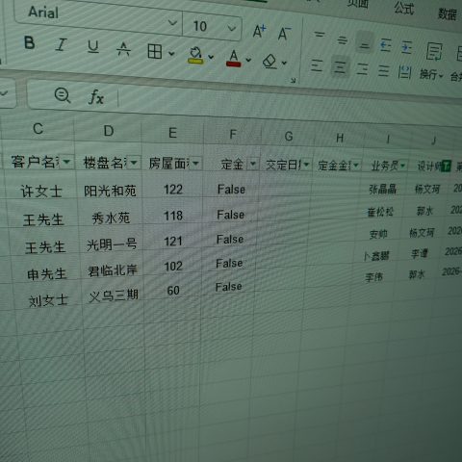Expand the fill color dropdown arrow

[211, 57]
